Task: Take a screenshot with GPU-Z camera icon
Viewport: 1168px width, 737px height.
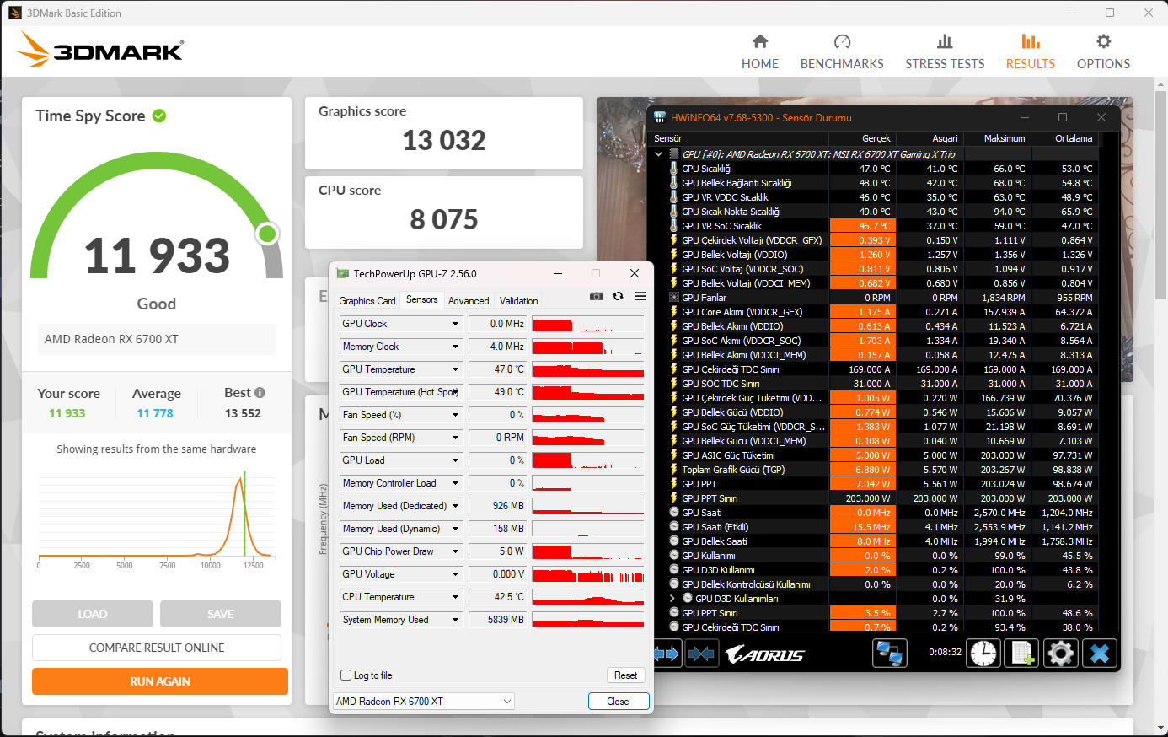Action: tap(597, 296)
